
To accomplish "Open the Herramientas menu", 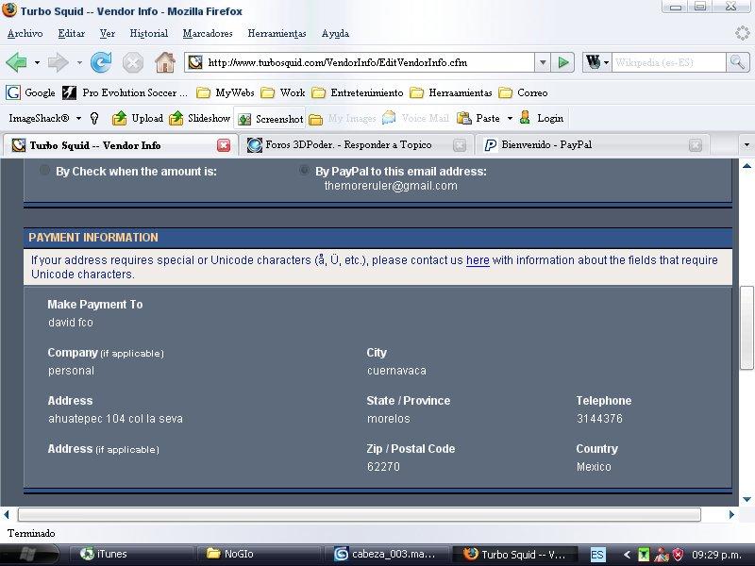I will [277, 34].
